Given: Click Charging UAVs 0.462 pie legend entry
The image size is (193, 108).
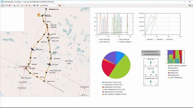Looking at the screenshot, I should tap(112, 85).
